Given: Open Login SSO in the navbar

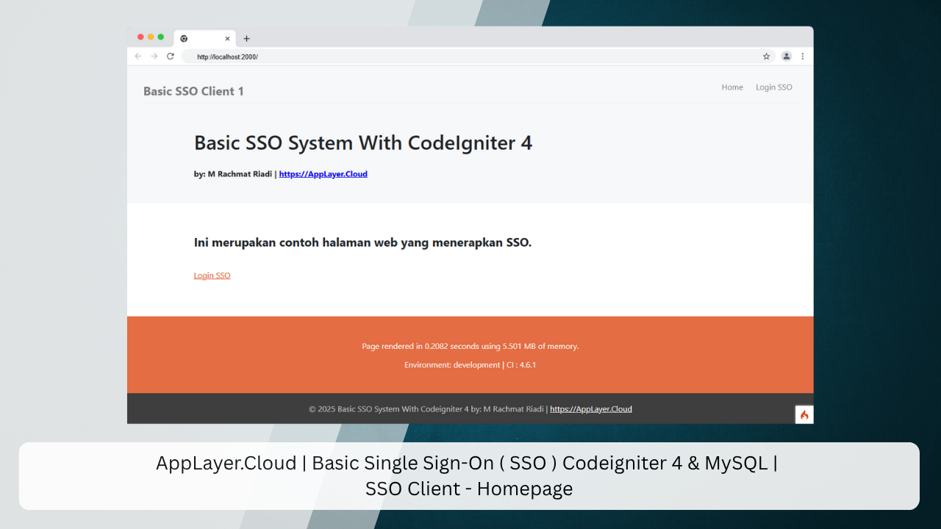Looking at the screenshot, I should pyautogui.click(x=774, y=87).
